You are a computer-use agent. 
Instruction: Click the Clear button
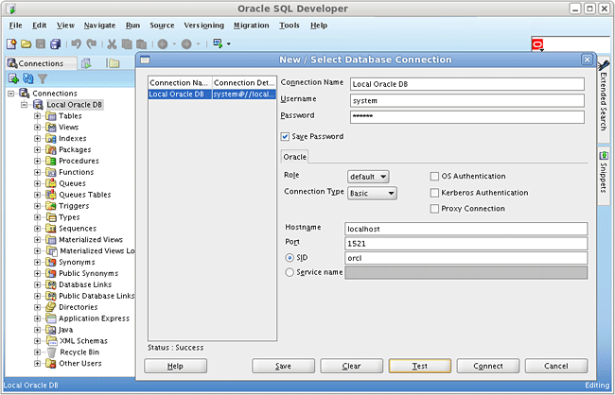point(351,366)
